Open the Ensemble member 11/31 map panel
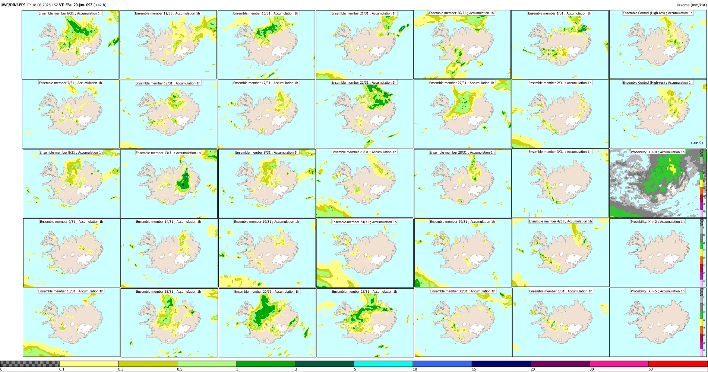This screenshot has height=372, width=708. (168, 45)
